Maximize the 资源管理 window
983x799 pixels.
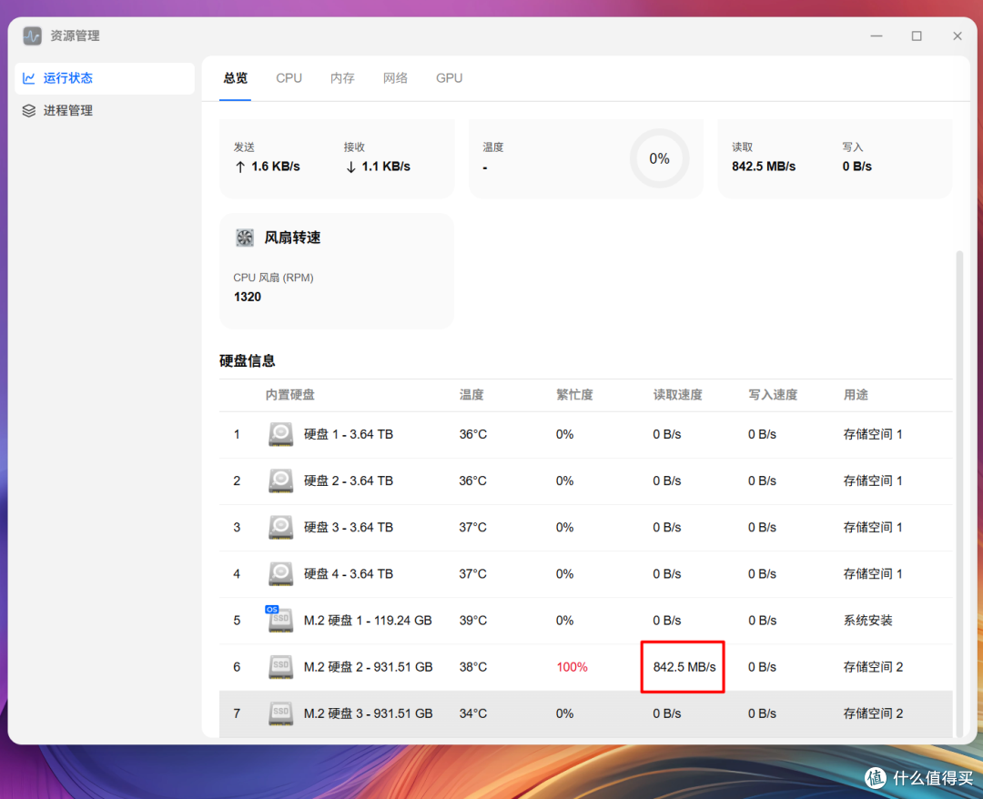point(917,36)
